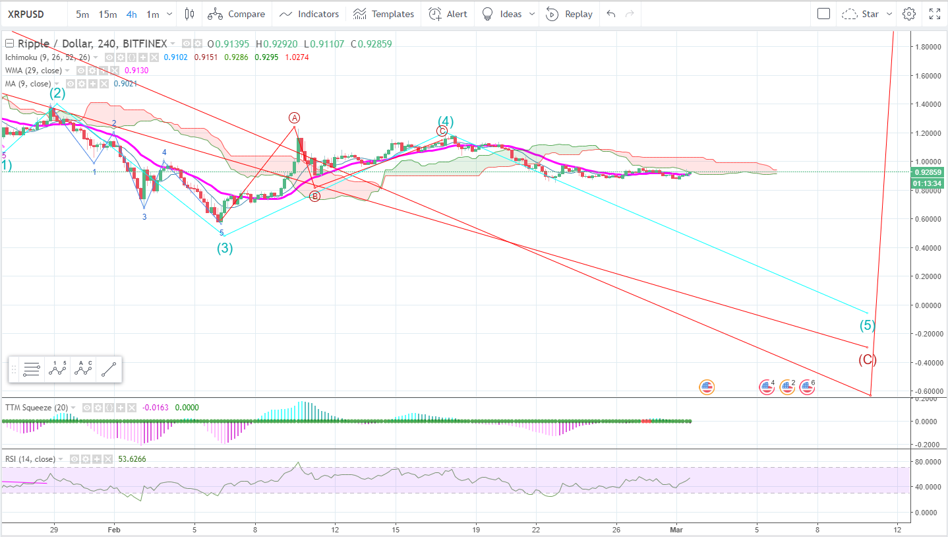This screenshot has height=537, width=948.
Task: Hide the RSI (14, close) indicator
Action: coord(74,459)
